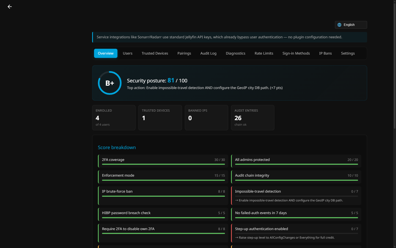Screen dimensions: 396x248
Task: Select the Trusted Devices stat card
Action: tap(160, 118)
